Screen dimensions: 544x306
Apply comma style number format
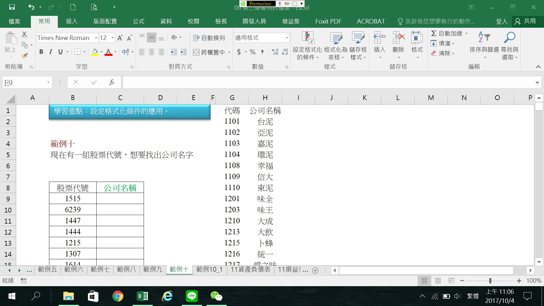pos(262,52)
